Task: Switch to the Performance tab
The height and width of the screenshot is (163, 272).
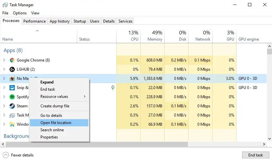Action: (x=34, y=21)
